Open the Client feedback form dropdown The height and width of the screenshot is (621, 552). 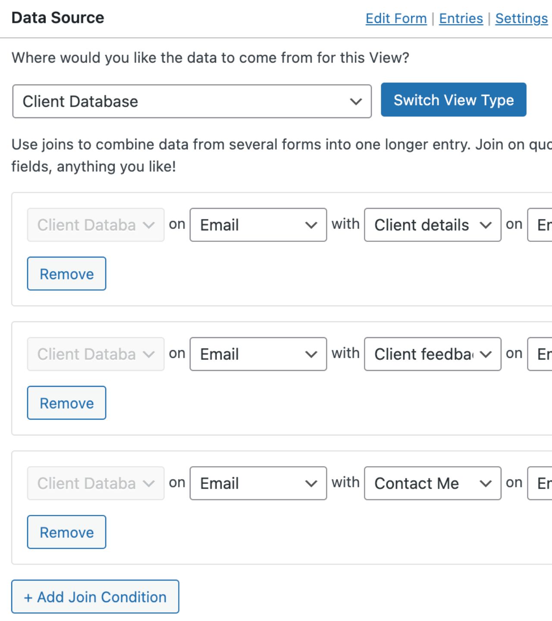point(432,354)
